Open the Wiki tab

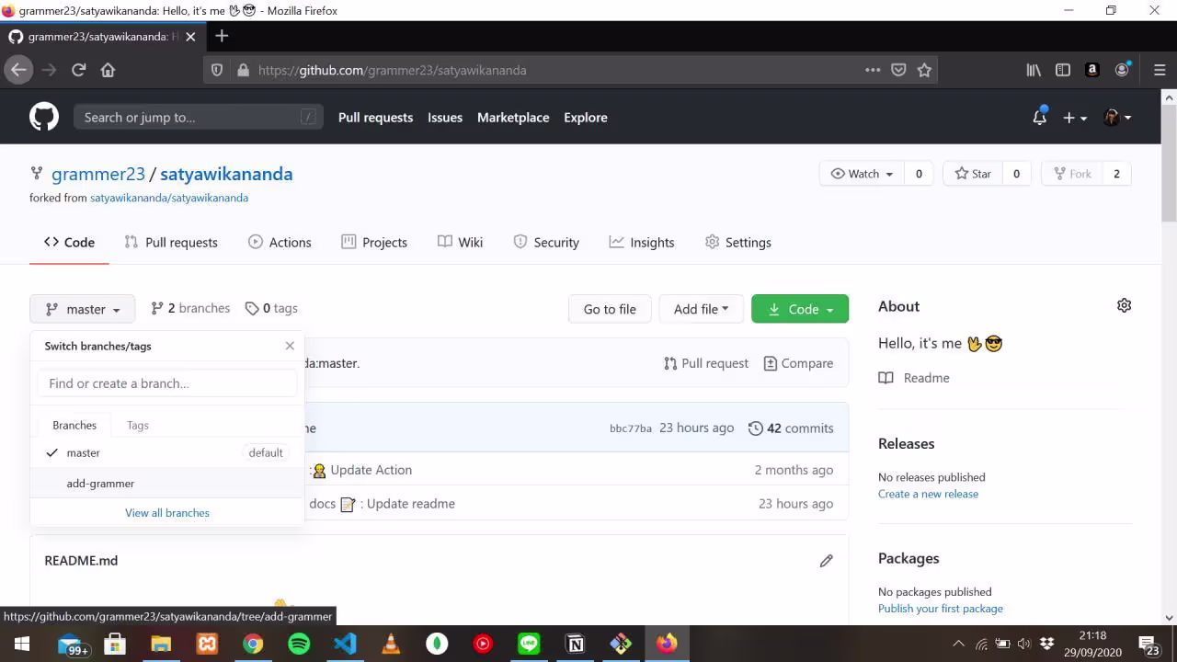[461, 242]
